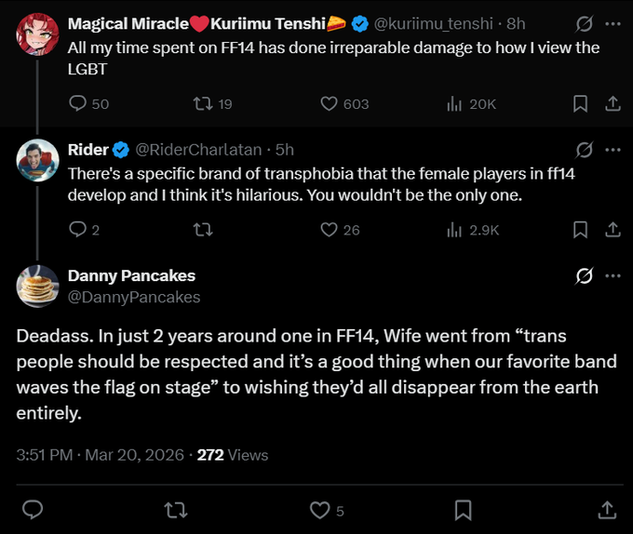
Task: Open more options on Kuriimu Tenshi's tweet
Action: pyautogui.click(x=613, y=23)
